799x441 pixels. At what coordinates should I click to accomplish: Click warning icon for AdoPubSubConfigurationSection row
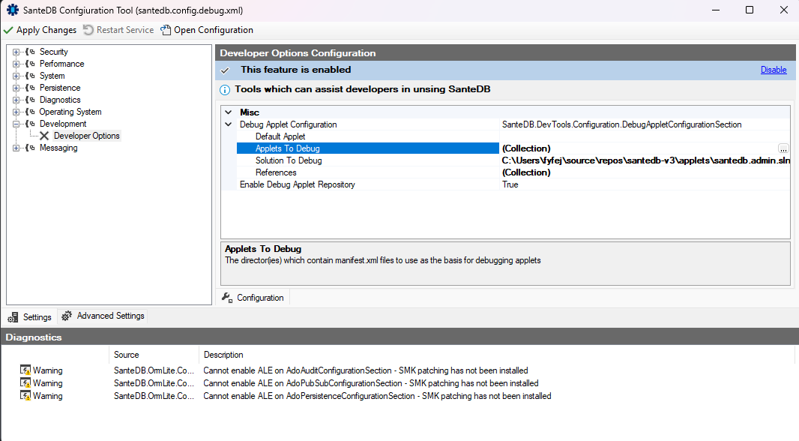tap(25, 383)
